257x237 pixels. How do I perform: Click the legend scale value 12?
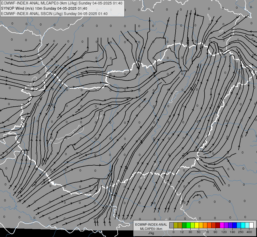(182, 232)
